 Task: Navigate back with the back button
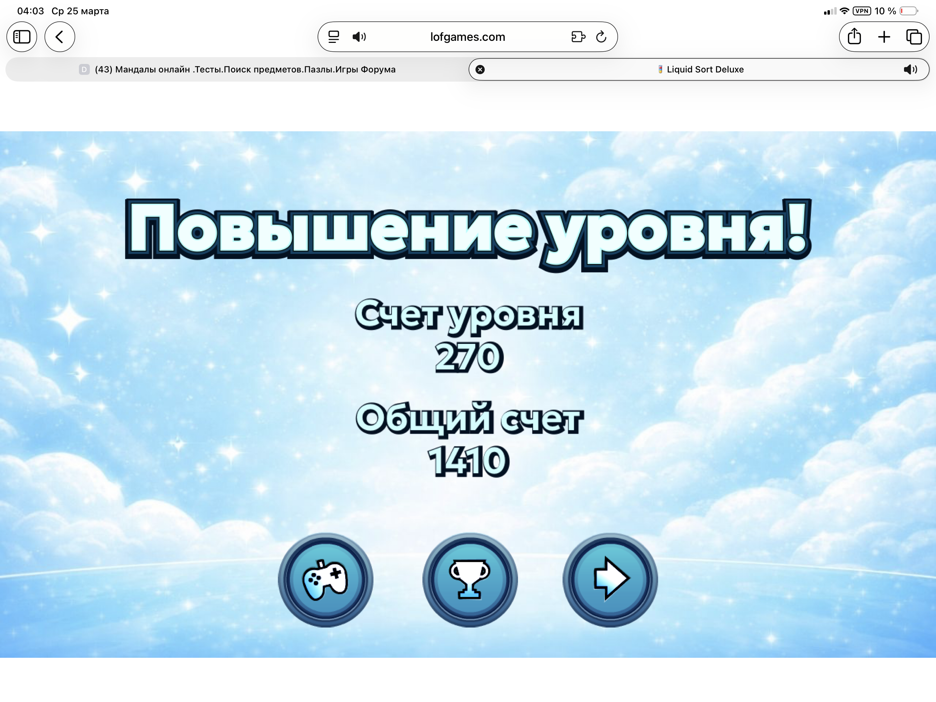tap(60, 37)
